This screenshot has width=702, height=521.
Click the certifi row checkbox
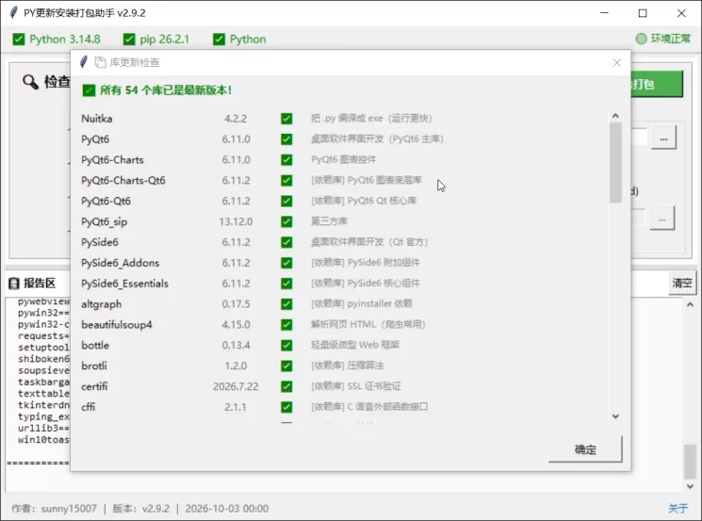click(286, 386)
